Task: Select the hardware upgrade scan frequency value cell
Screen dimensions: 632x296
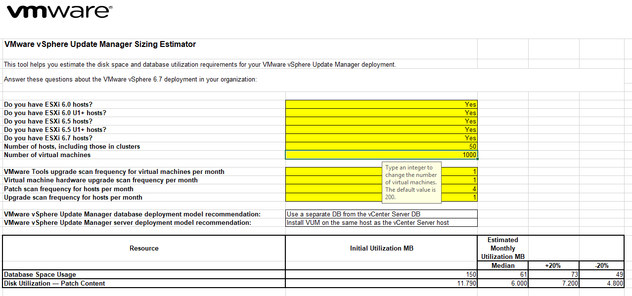Action: (381, 180)
